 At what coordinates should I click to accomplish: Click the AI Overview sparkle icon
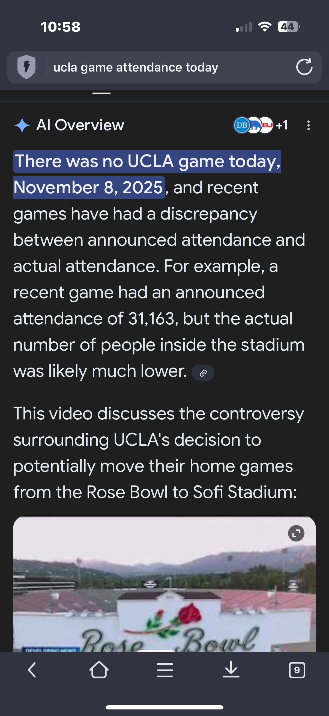pos(22,125)
